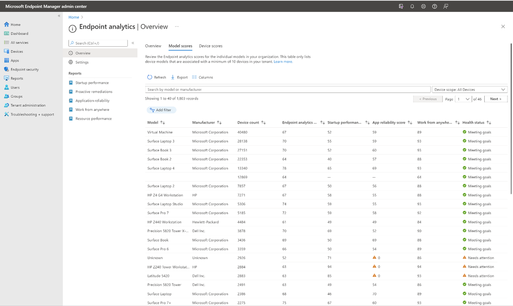This screenshot has height=306, width=513.
Task: Click the vertical scrollbar on right
Action: 511,119
